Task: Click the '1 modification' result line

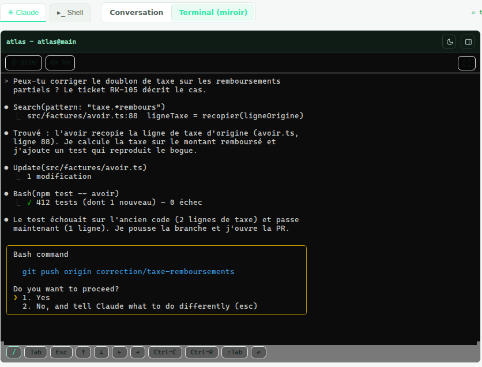Action: point(59,177)
